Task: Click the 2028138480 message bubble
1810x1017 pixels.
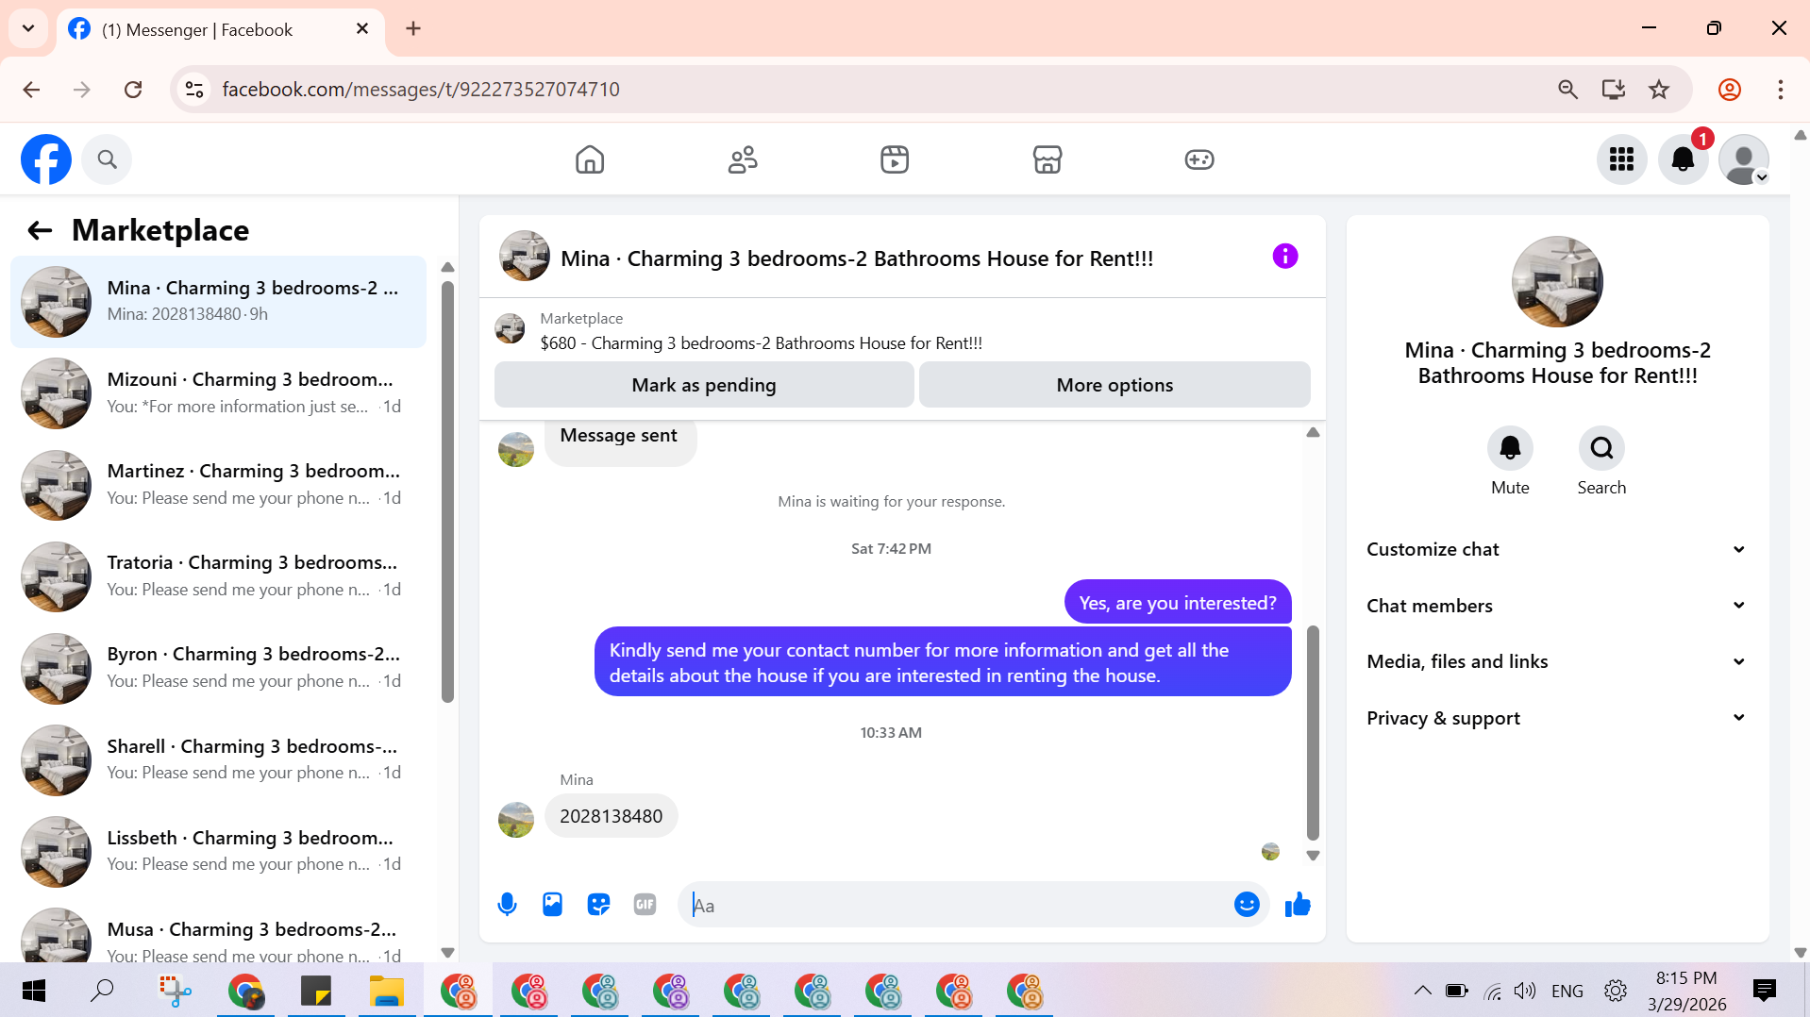Action: [x=611, y=816]
